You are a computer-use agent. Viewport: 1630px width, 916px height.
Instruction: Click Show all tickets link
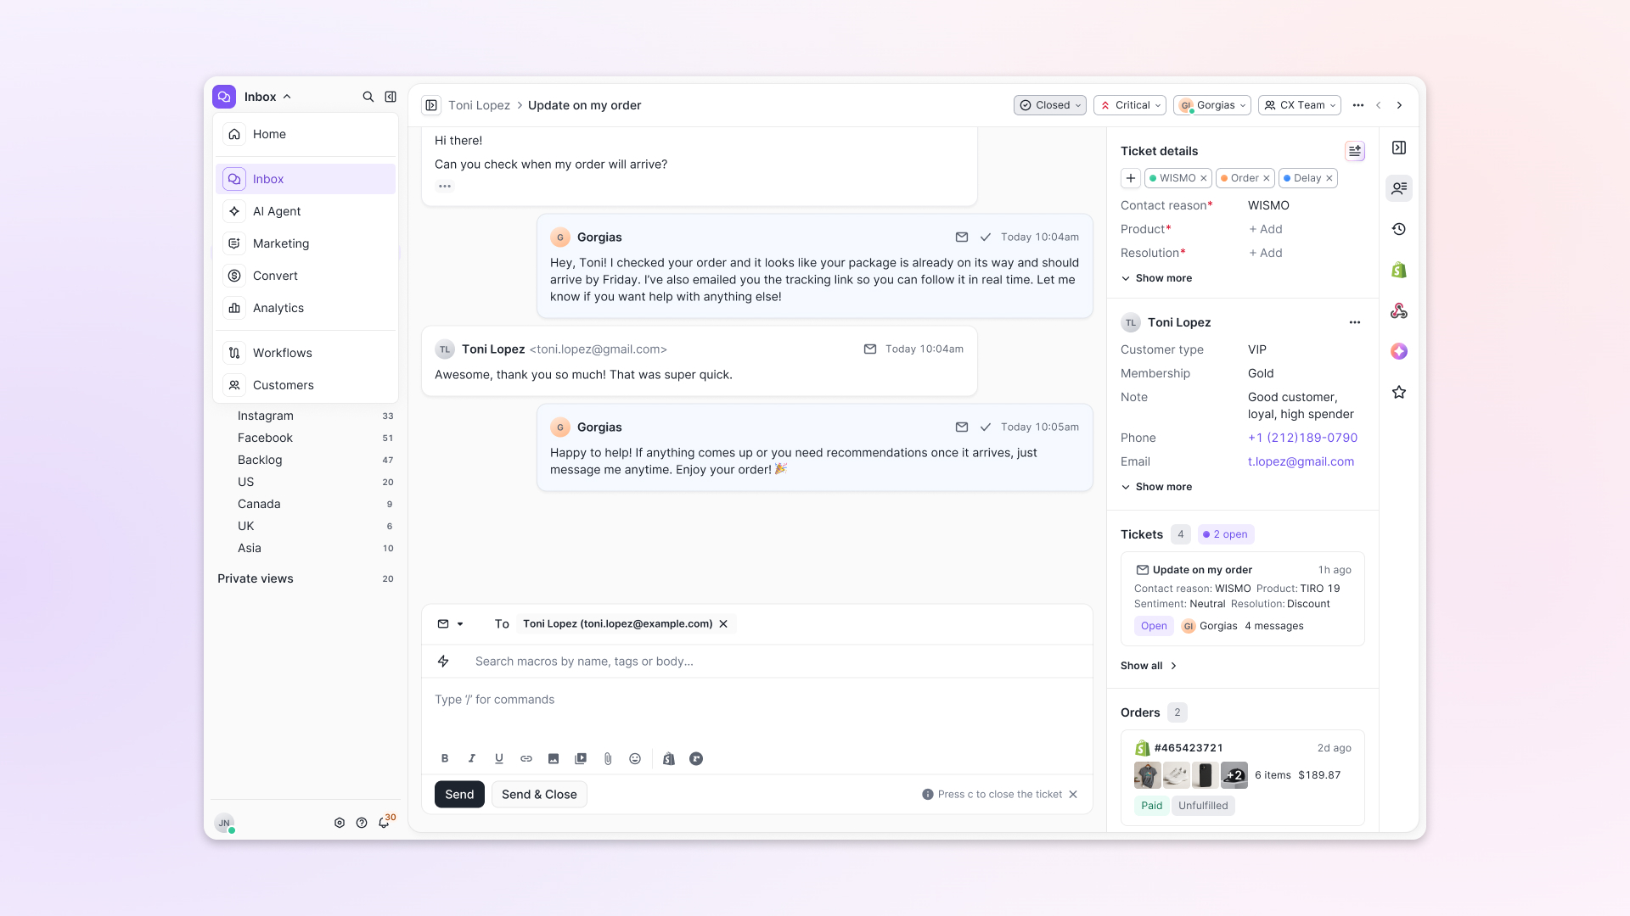pyautogui.click(x=1149, y=666)
